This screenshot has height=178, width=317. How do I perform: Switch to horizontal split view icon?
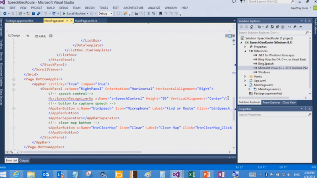pos(230,36)
